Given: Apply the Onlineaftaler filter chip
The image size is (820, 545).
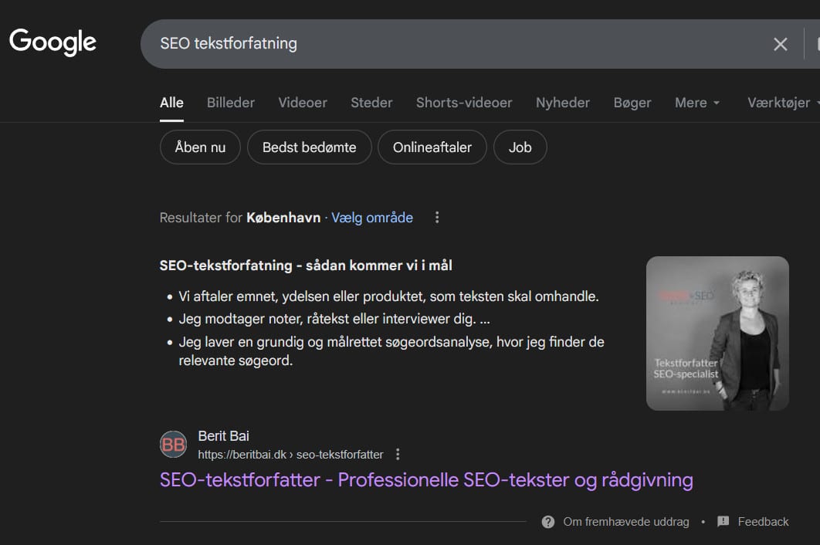Looking at the screenshot, I should [432, 147].
